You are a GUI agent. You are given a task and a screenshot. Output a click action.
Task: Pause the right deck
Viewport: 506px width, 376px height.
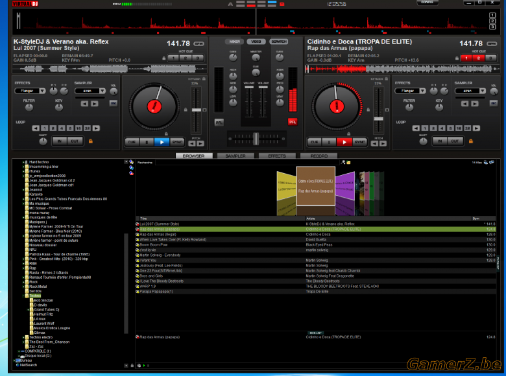tap(329, 142)
